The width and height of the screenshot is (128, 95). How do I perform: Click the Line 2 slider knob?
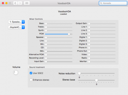click(89, 30)
